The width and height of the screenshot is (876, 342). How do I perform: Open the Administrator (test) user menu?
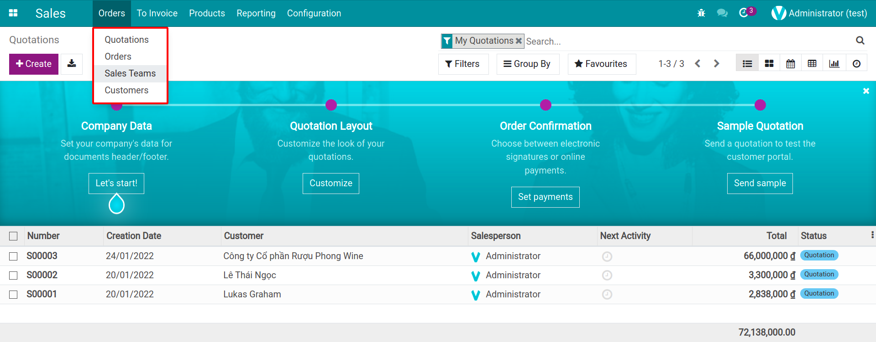coord(819,13)
